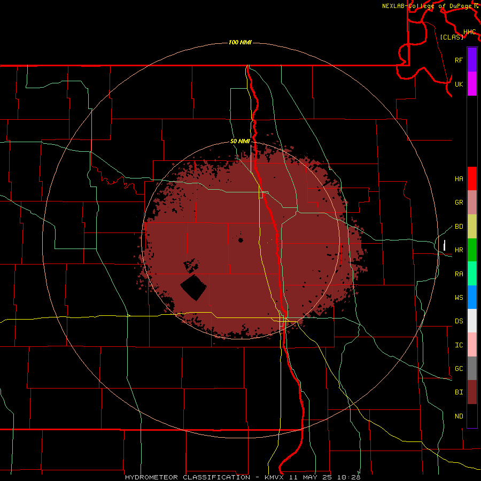Click the UK legend label
481x481 pixels.
(459, 84)
